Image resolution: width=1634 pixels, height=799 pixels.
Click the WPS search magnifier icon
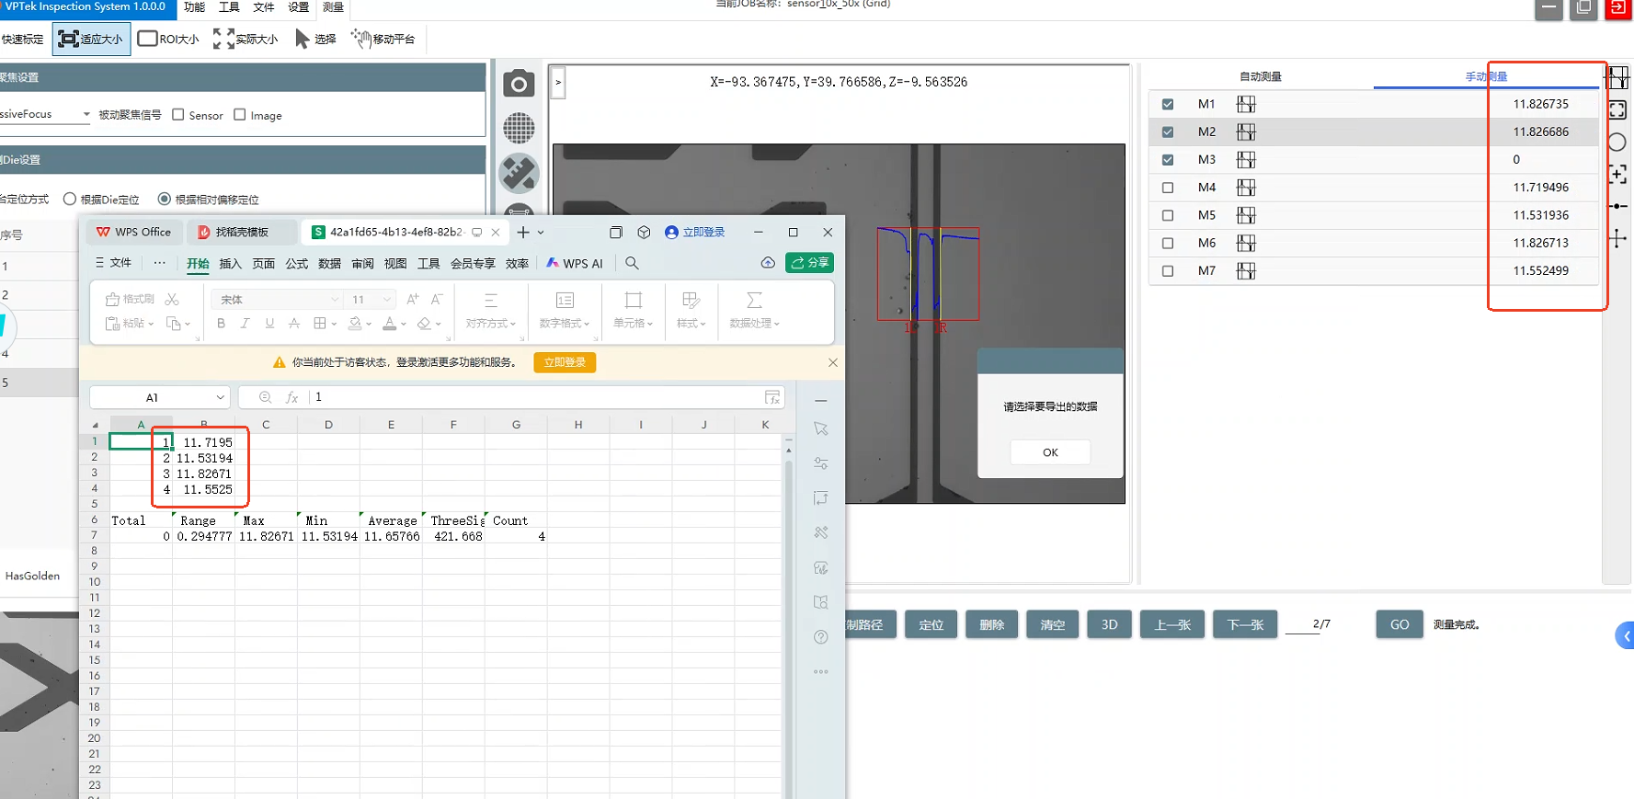632,263
